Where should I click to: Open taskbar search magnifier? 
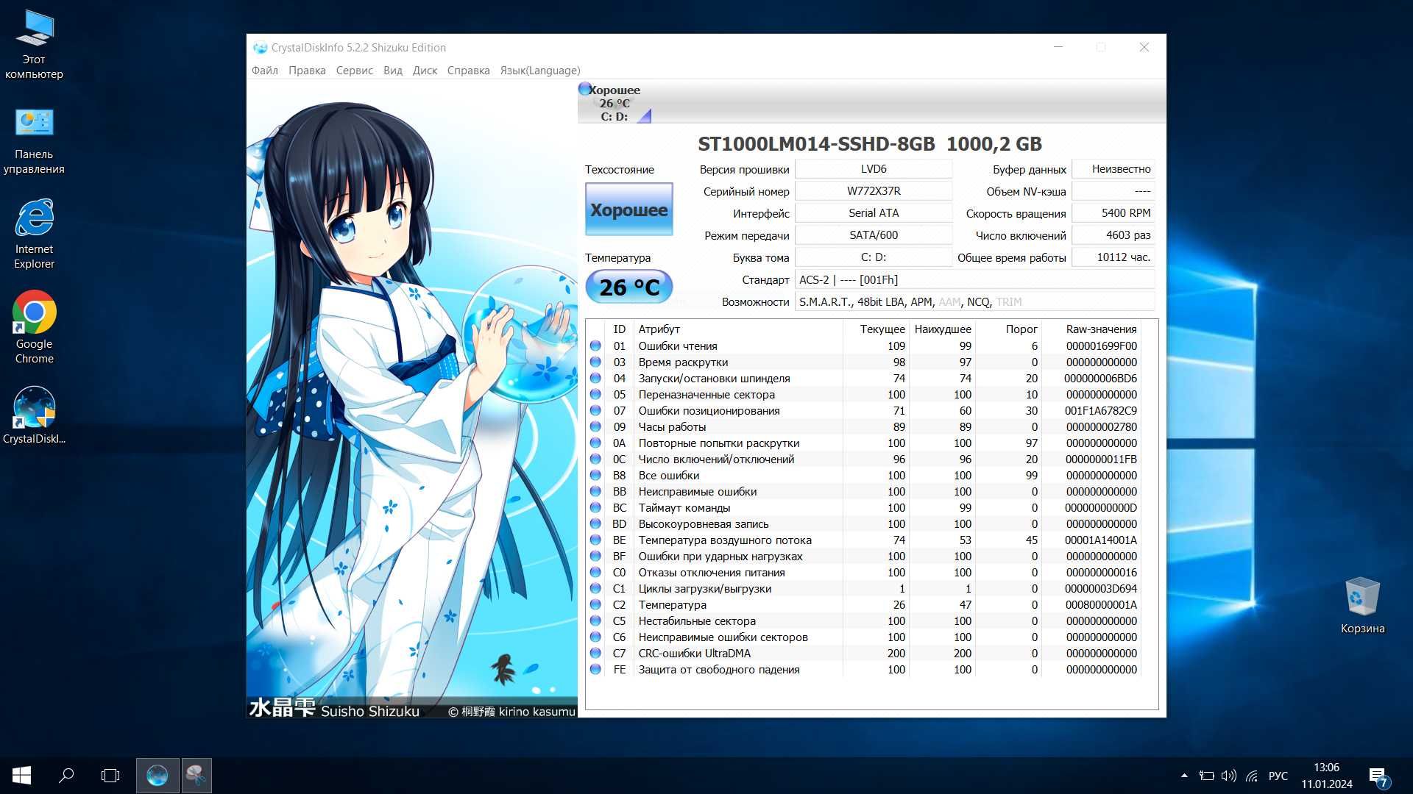(66, 776)
